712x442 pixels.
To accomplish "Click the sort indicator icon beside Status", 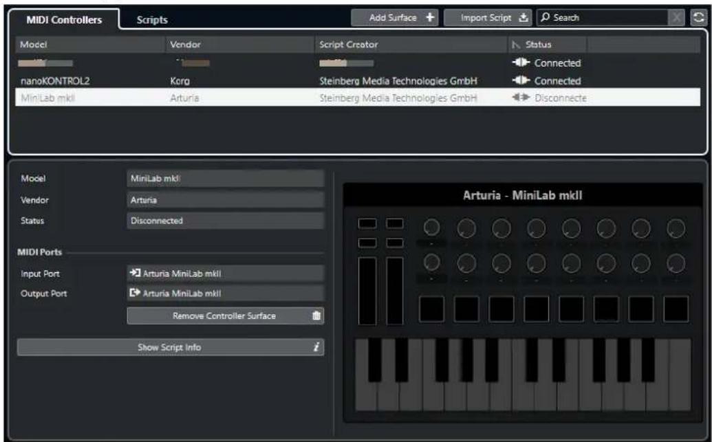I will (x=515, y=45).
